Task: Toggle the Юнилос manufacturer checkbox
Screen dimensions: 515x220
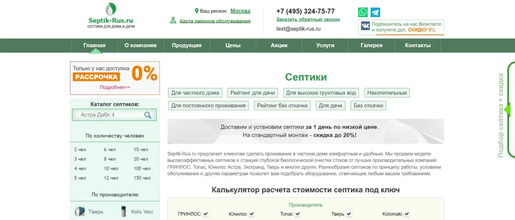Action: click(251, 214)
